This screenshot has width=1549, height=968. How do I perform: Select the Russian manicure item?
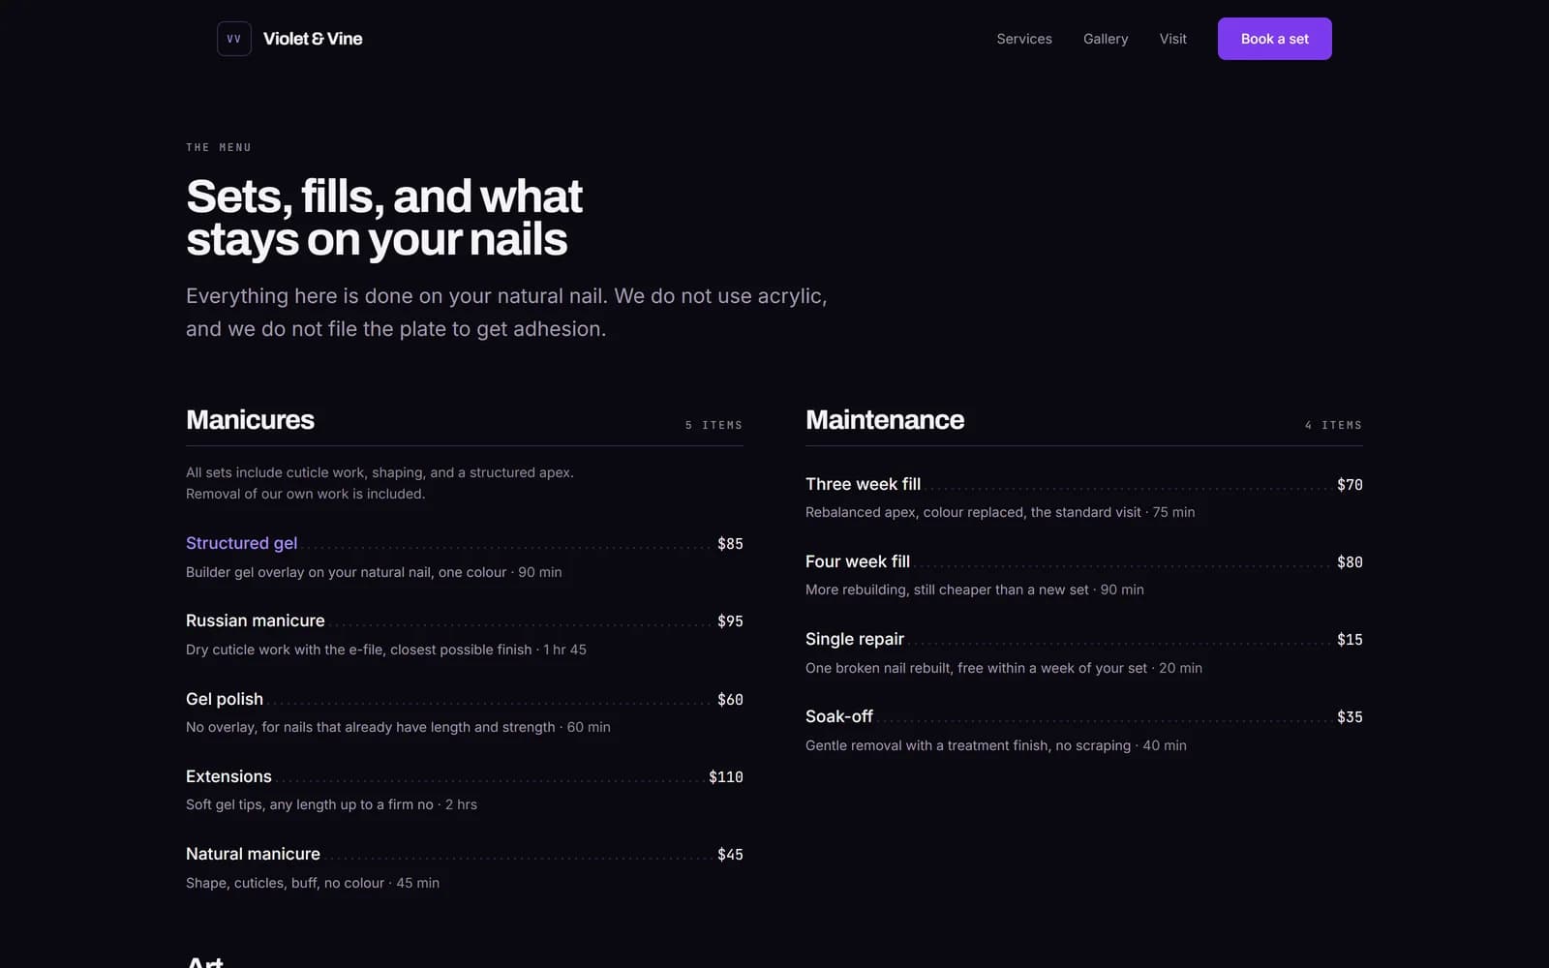click(x=256, y=620)
